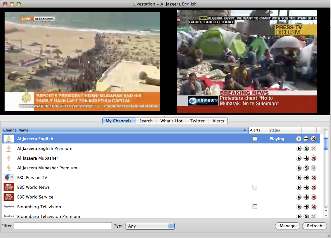Click plus icon for BBC Persian TV
The image size is (331, 238).
click(306, 177)
